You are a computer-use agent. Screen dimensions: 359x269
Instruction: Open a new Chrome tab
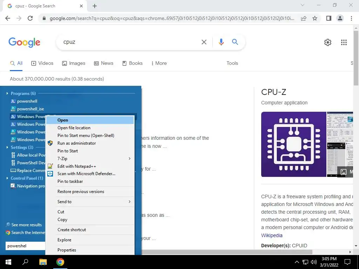click(x=95, y=6)
